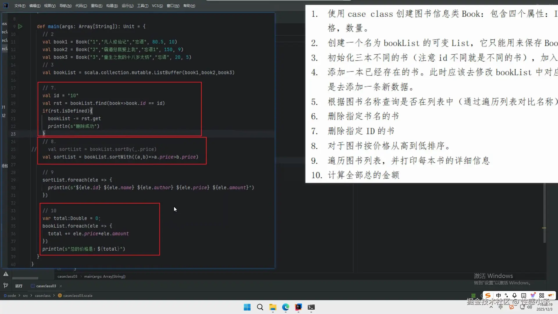
Task: Toggle the Sogou Chinese/English 中 mode
Action: click(x=498, y=295)
